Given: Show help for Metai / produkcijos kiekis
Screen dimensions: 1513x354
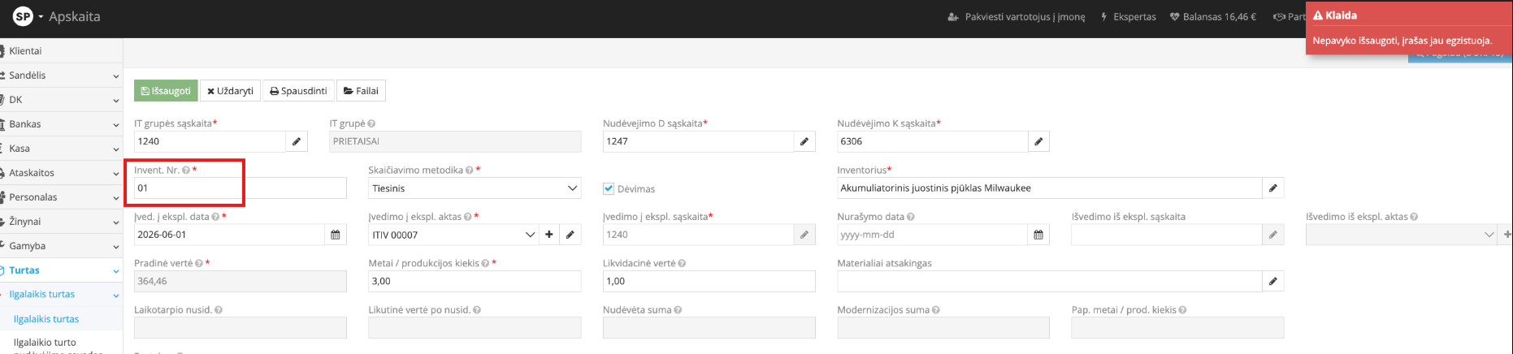Looking at the screenshot, I should click(x=485, y=264).
